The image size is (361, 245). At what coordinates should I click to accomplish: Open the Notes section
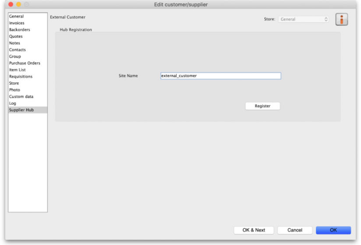pyautogui.click(x=15, y=43)
